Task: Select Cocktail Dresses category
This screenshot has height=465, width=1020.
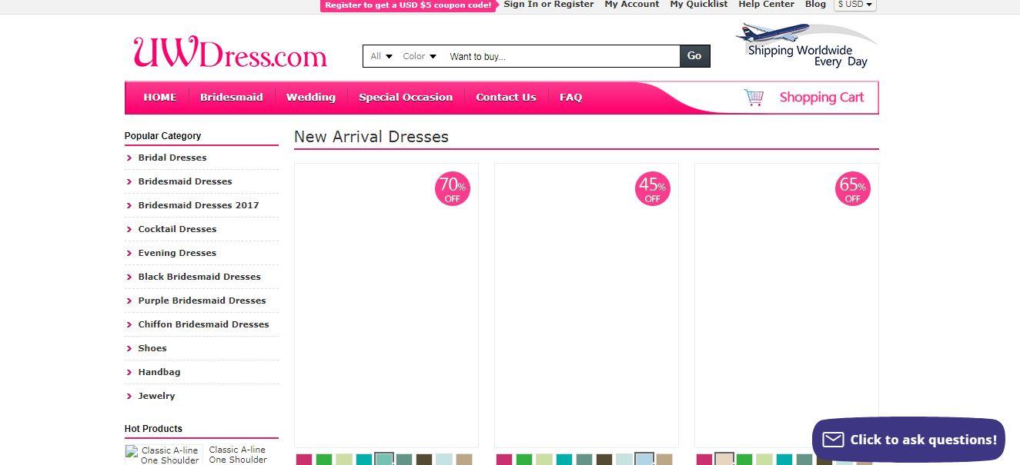Action: 177,229
